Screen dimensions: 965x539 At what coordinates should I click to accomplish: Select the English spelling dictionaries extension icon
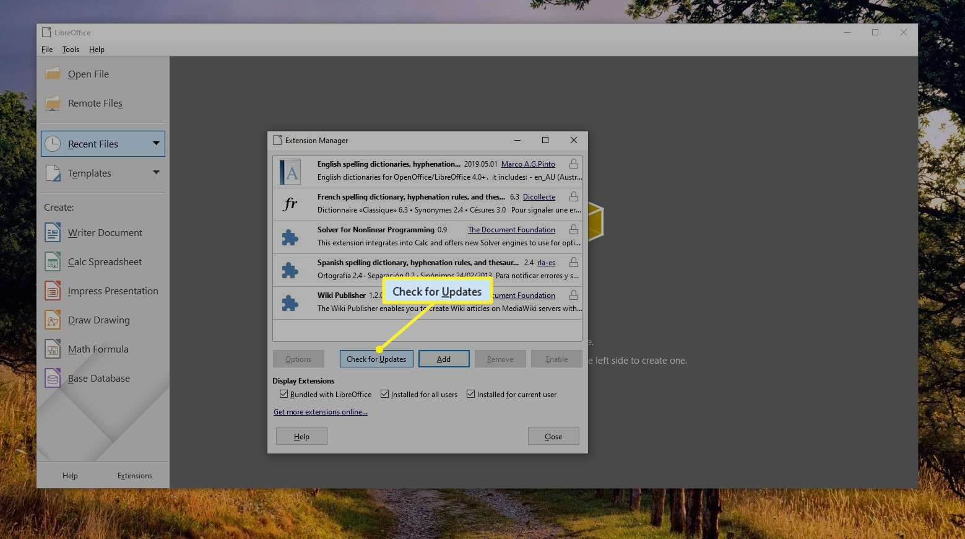290,172
